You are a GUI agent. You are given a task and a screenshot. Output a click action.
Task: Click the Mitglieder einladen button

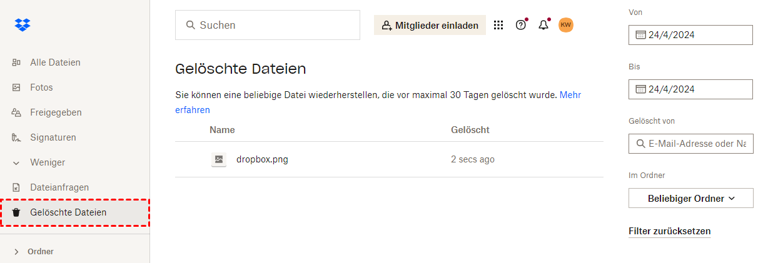[430, 26]
